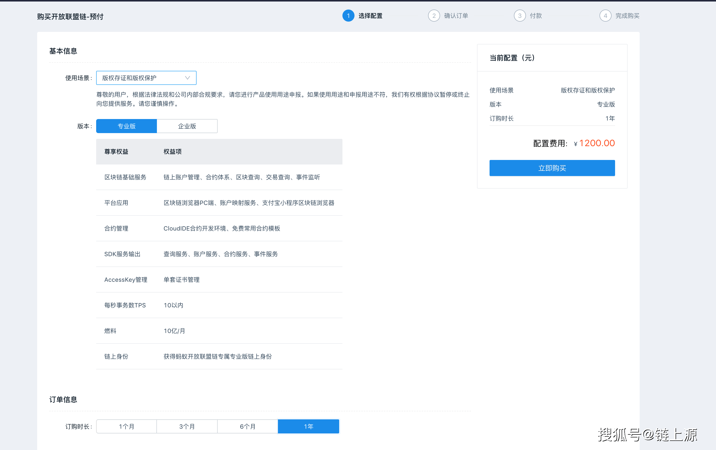Choose 1个月 subscription duration
The height and width of the screenshot is (450, 716).
click(126, 426)
